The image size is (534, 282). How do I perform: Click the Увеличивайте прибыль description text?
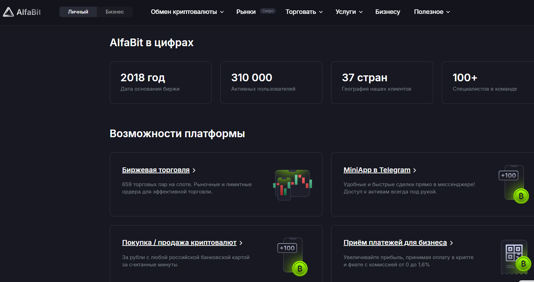point(409,261)
